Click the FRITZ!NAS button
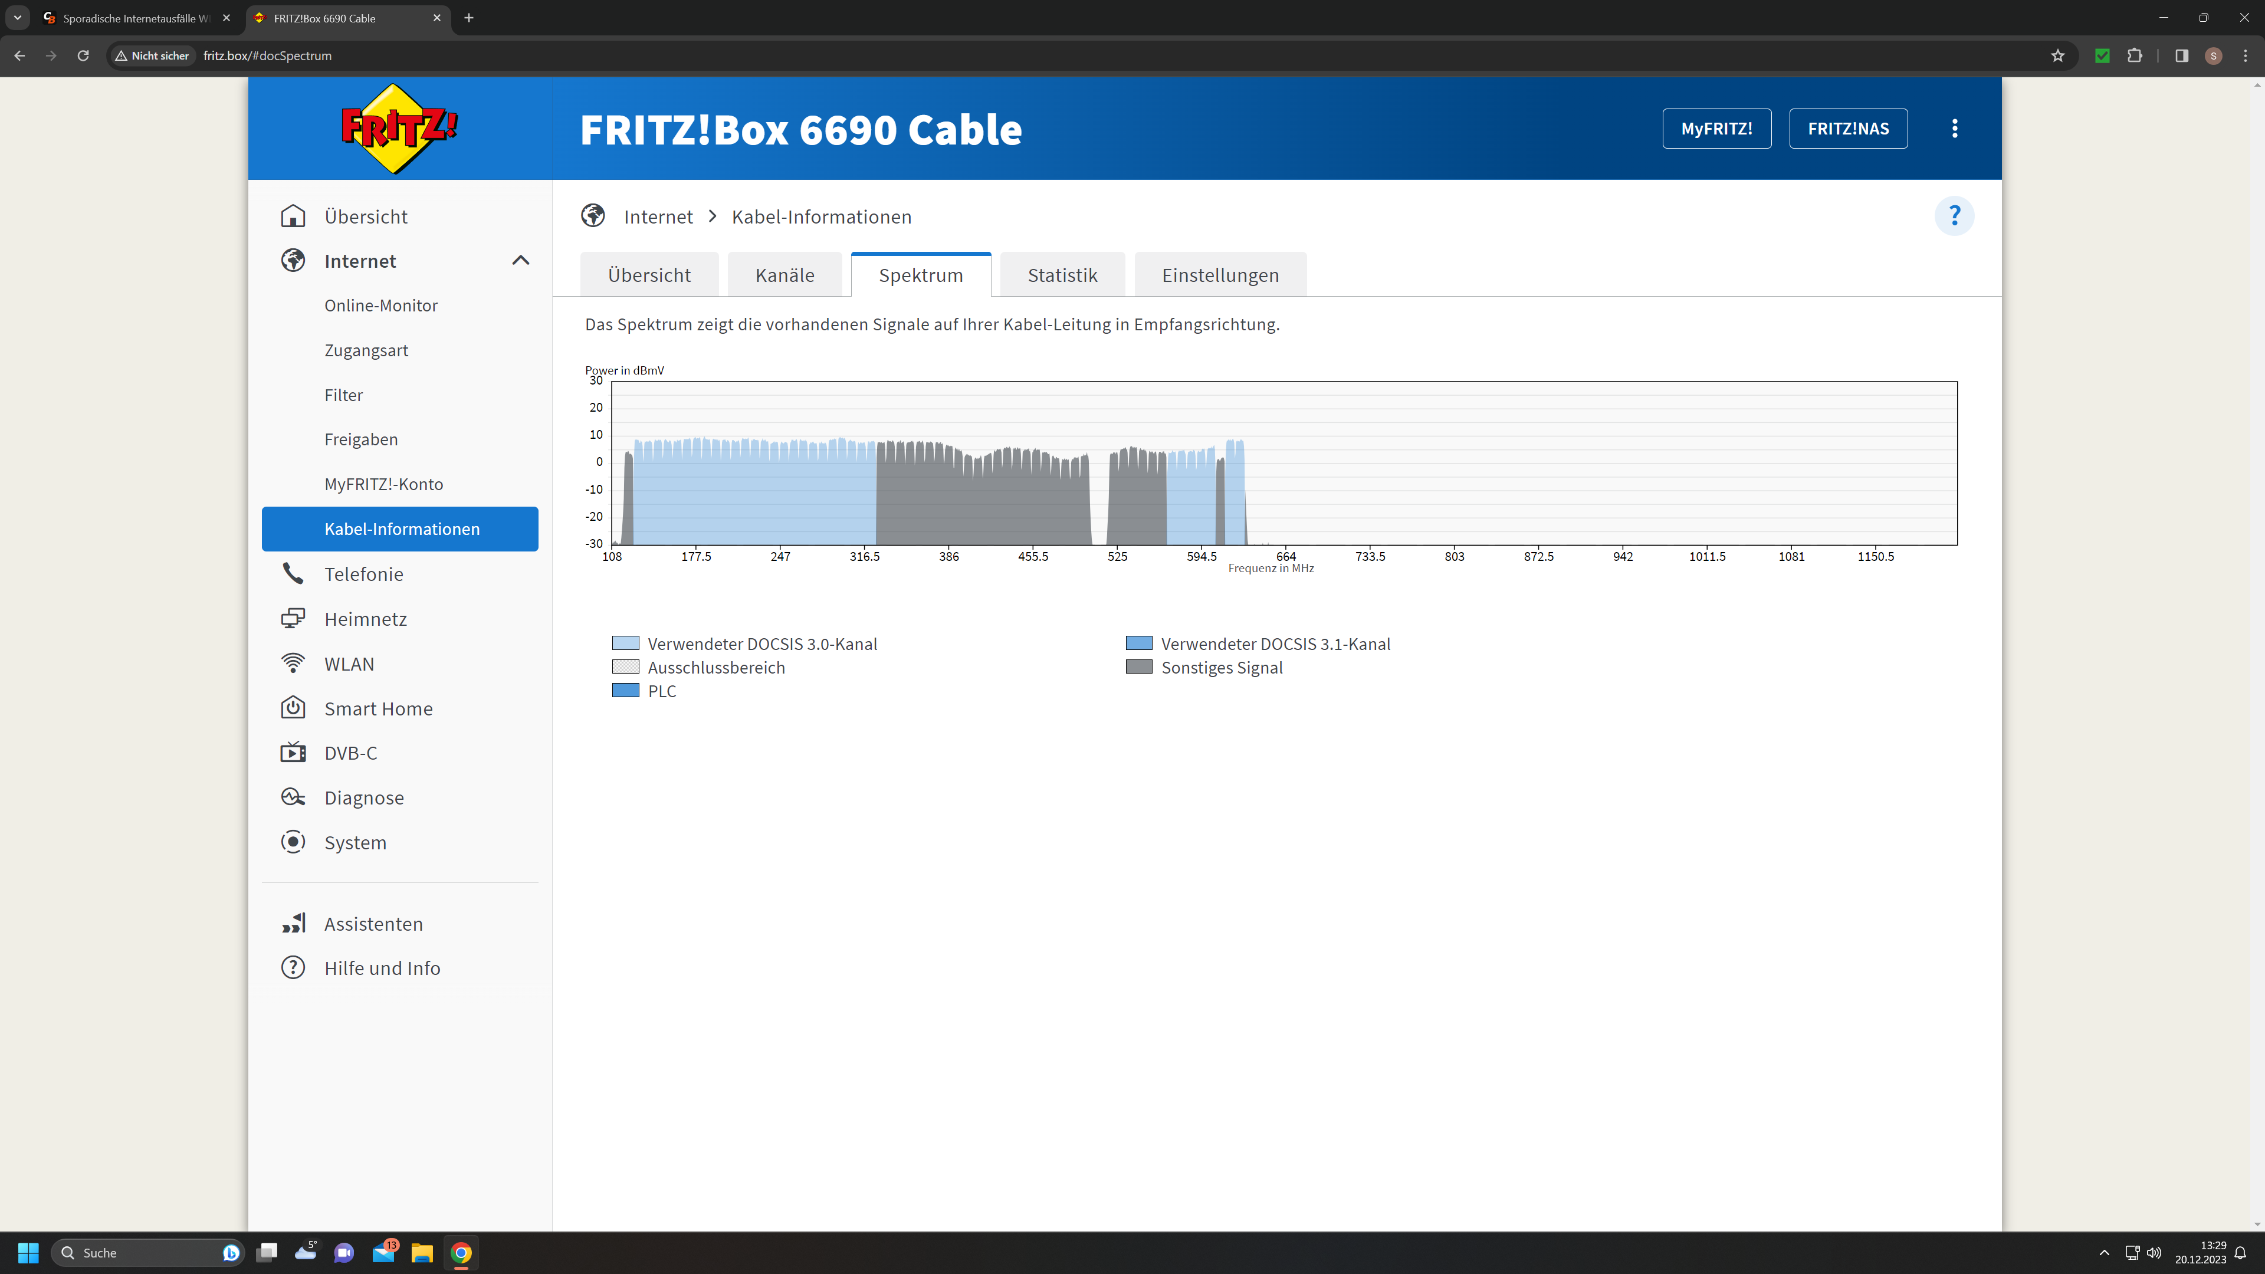This screenshot has width=2265, height=1274. tap(1847, 129)
